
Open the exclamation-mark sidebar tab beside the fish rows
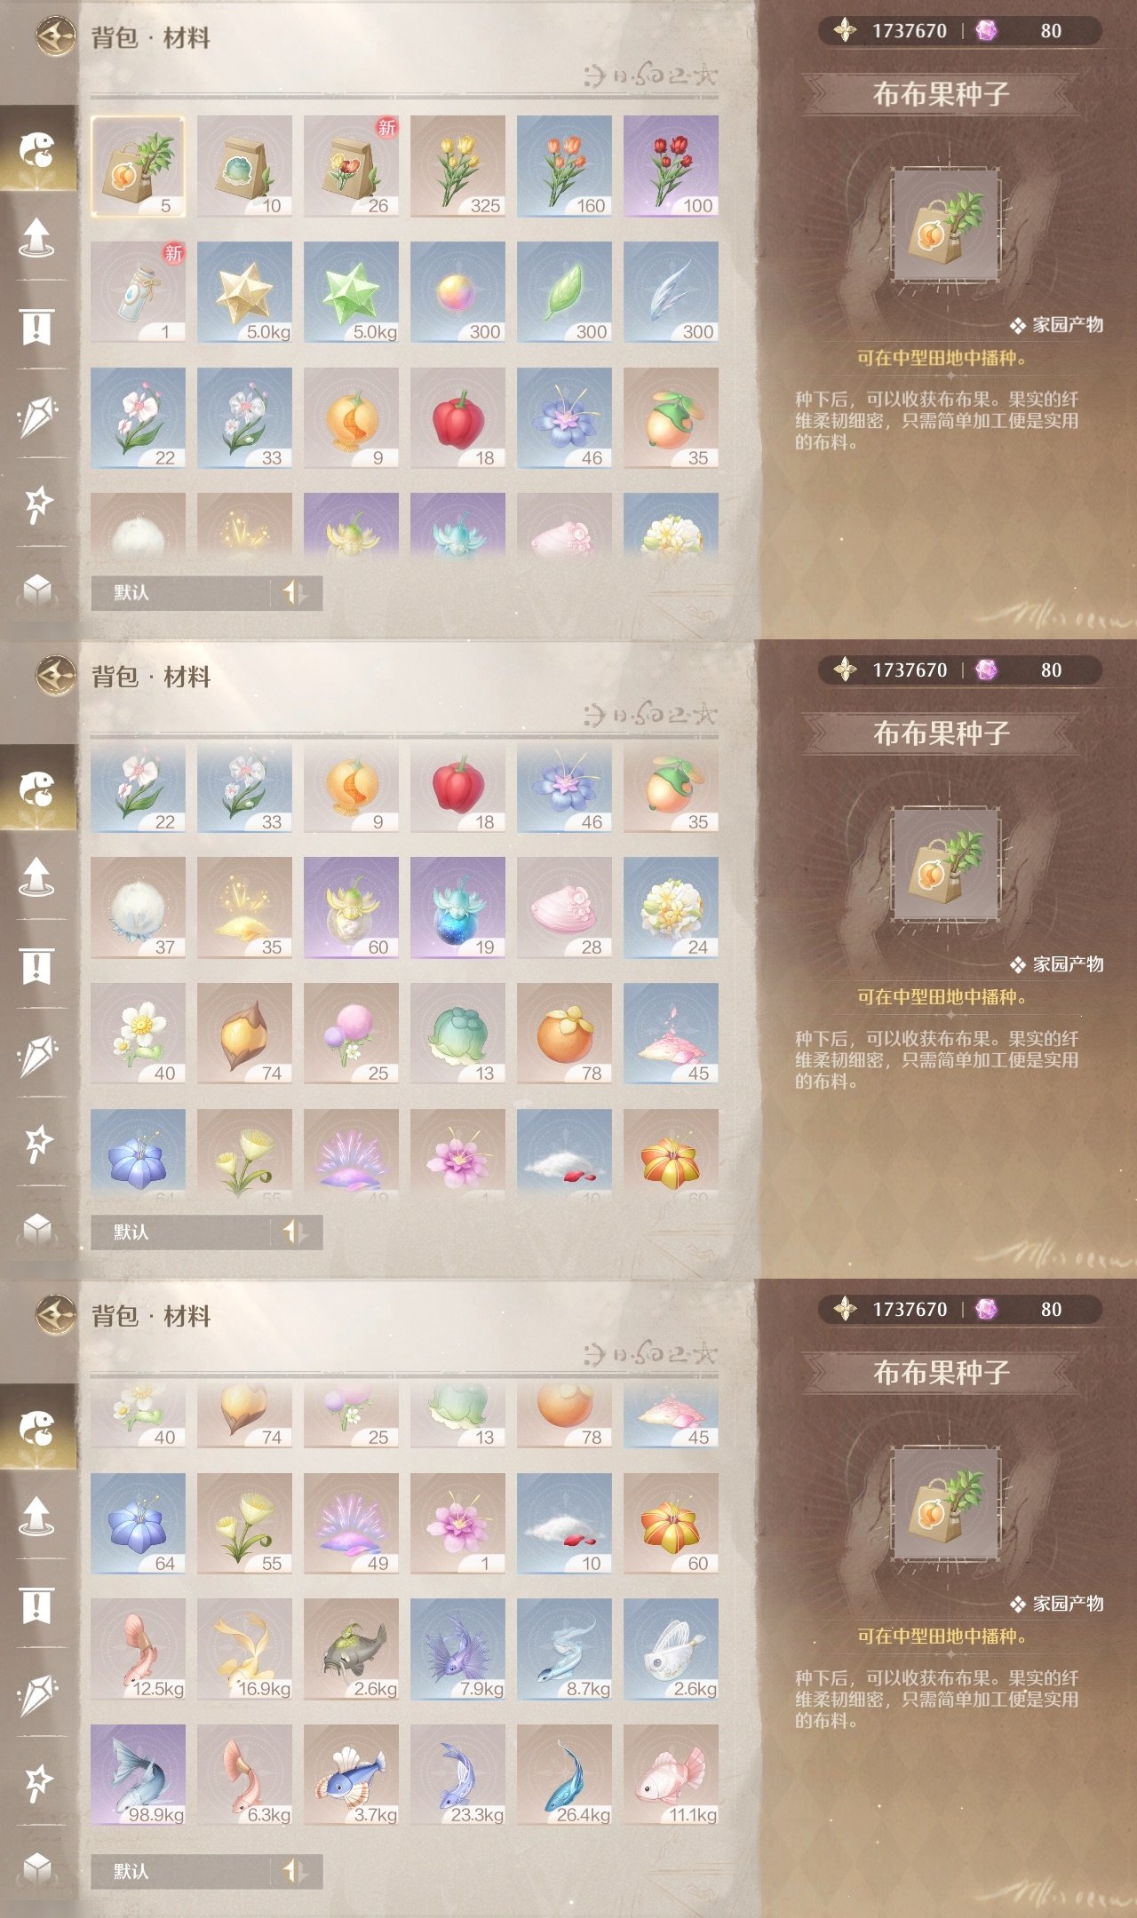click(x=36, y=1605)
